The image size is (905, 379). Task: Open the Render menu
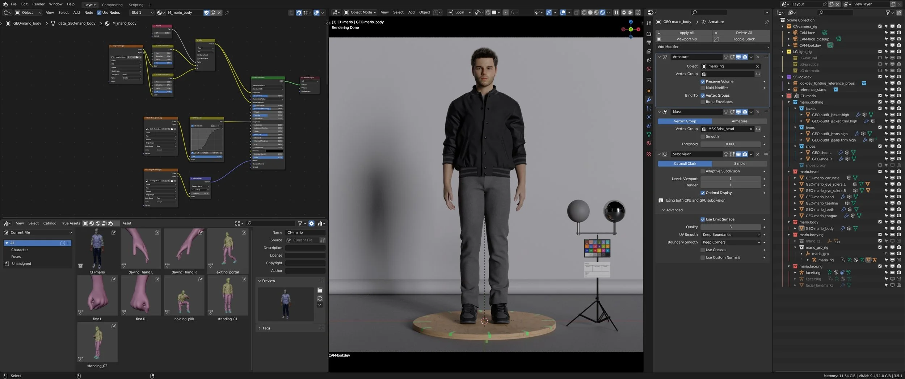38,4
